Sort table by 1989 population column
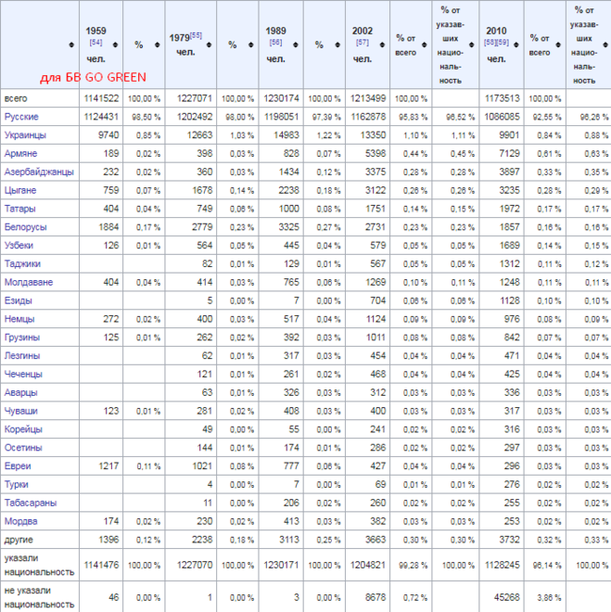 pyautogui.click(x=296, y=45)
